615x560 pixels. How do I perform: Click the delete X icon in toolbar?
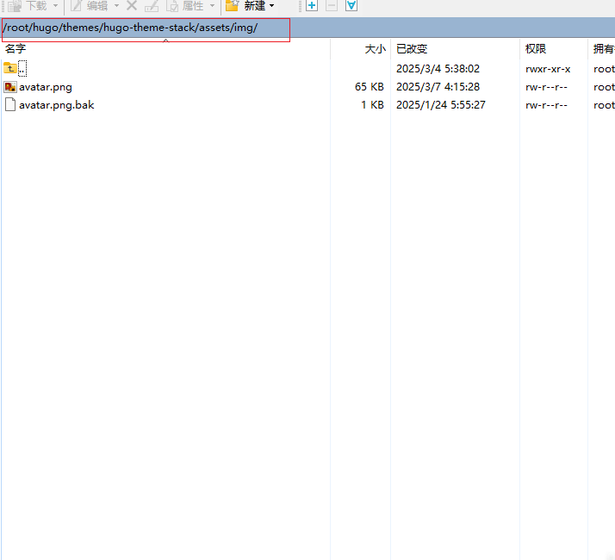click(x=132, y=5)
